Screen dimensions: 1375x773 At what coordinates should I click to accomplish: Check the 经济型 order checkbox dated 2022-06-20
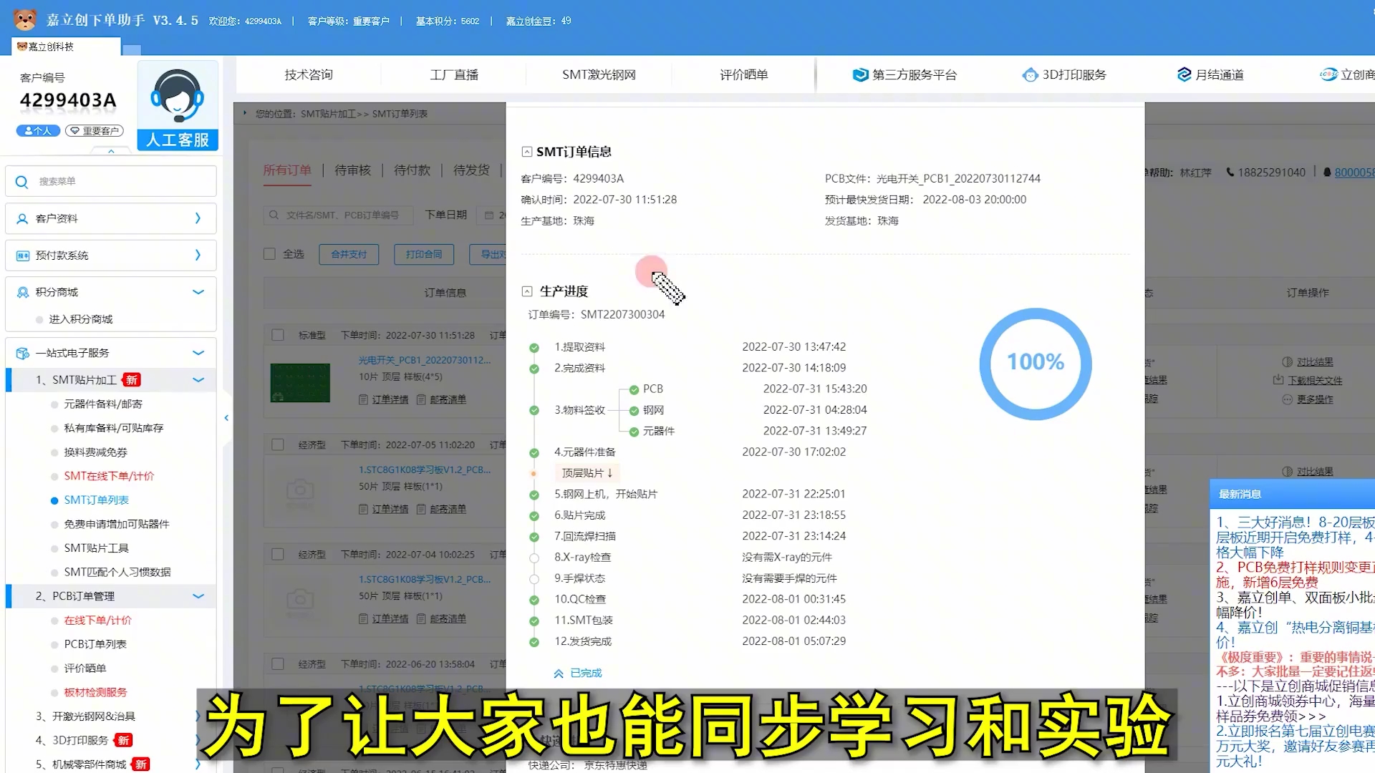coord(278,663)
